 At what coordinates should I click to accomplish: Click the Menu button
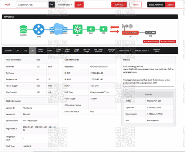[136, 5]
